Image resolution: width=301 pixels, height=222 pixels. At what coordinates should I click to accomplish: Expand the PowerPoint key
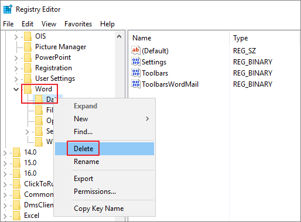pyautogui.click(x=16, y=58)
